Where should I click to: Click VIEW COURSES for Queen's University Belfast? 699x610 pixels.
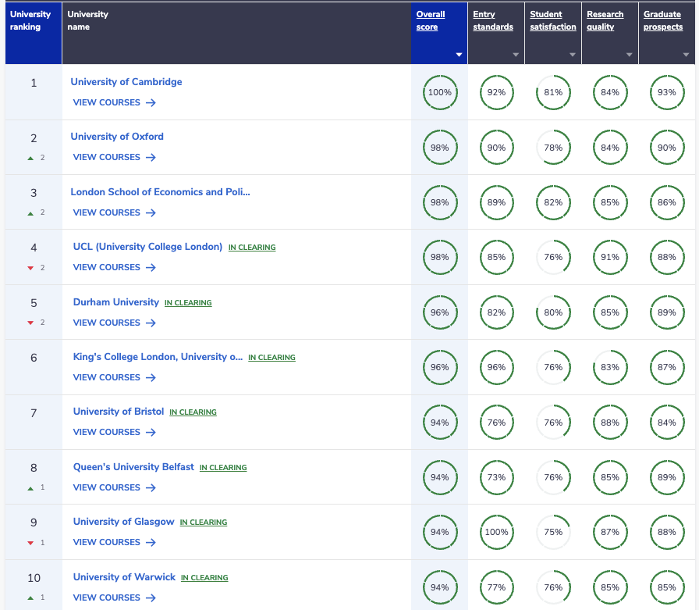coord(107,487)
